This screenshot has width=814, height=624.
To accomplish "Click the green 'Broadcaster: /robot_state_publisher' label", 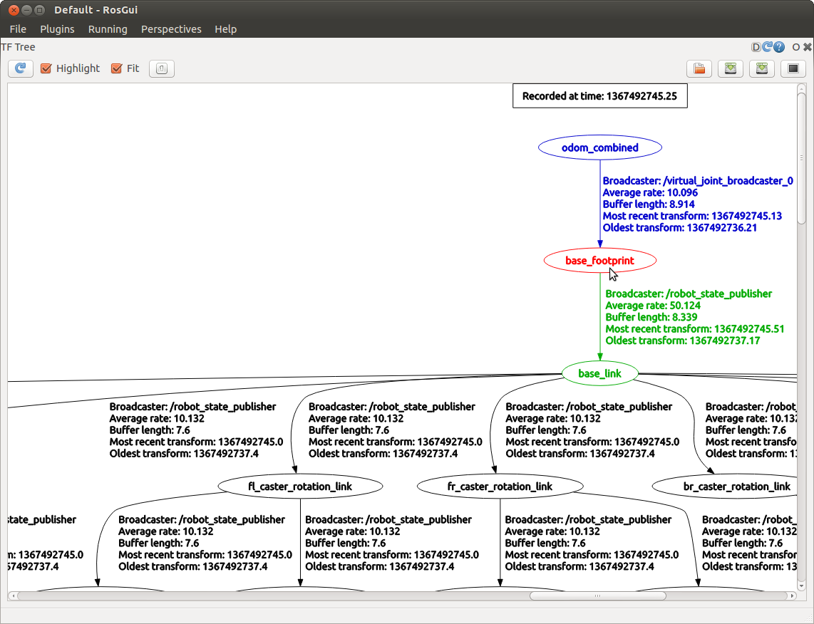I will point(689,293).
